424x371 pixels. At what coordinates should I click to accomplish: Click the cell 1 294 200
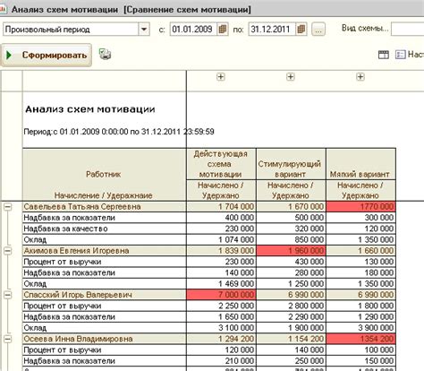tap(221, 339)
